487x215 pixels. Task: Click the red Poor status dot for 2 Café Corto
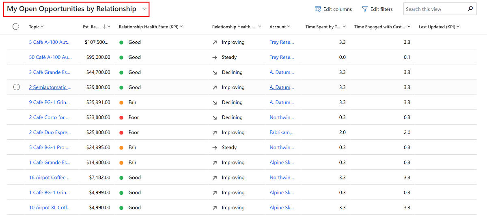coord(121,117)
